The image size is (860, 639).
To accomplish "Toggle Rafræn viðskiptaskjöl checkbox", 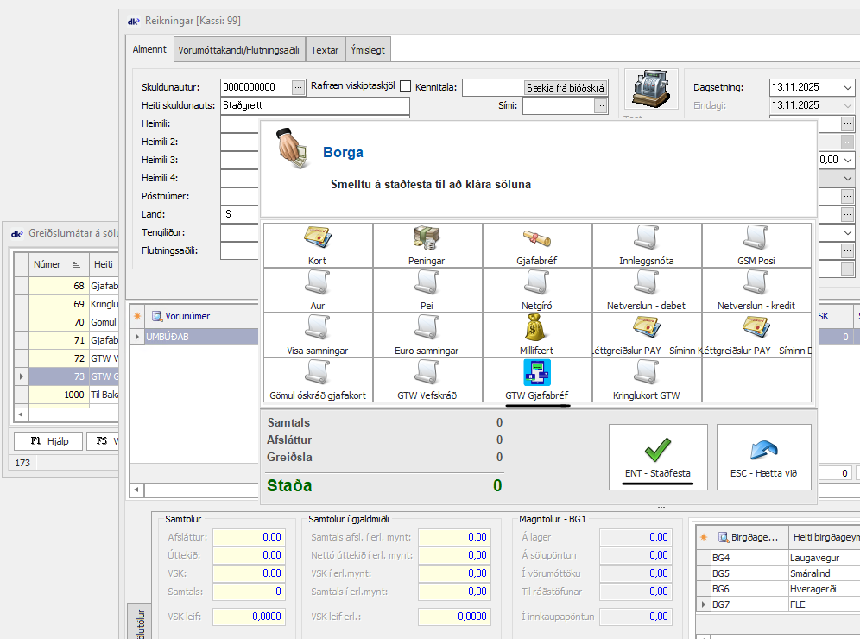I will [405, 87].
